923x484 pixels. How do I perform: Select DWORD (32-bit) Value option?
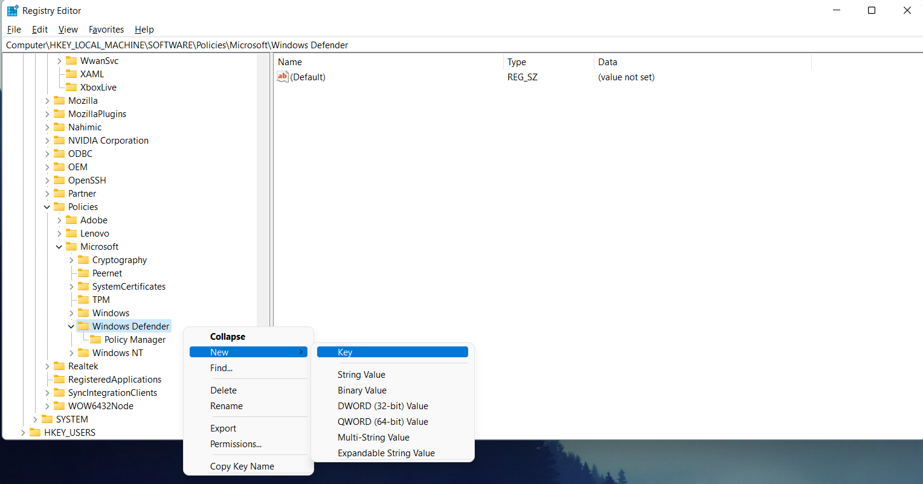pos(382,406)
